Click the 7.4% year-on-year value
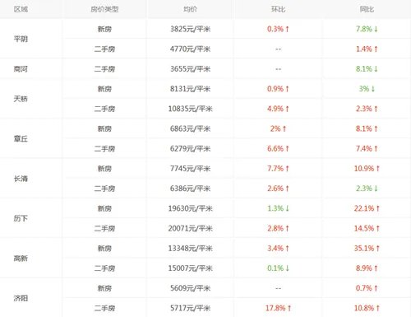The width and height of the screenshot is (411, 317). pyautogui.click(x=367, y=149)
